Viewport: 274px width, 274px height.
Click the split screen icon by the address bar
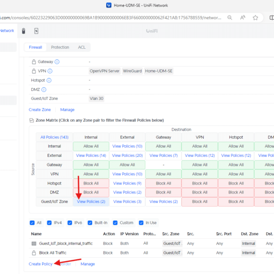coord(272,18)
